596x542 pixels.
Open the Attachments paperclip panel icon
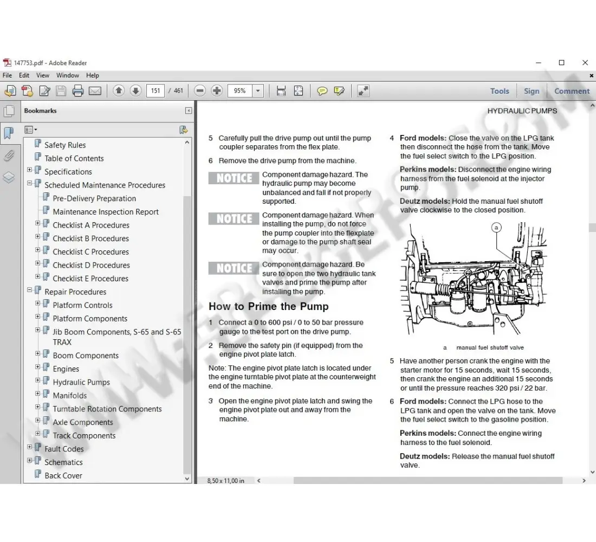tap(9, 156)
